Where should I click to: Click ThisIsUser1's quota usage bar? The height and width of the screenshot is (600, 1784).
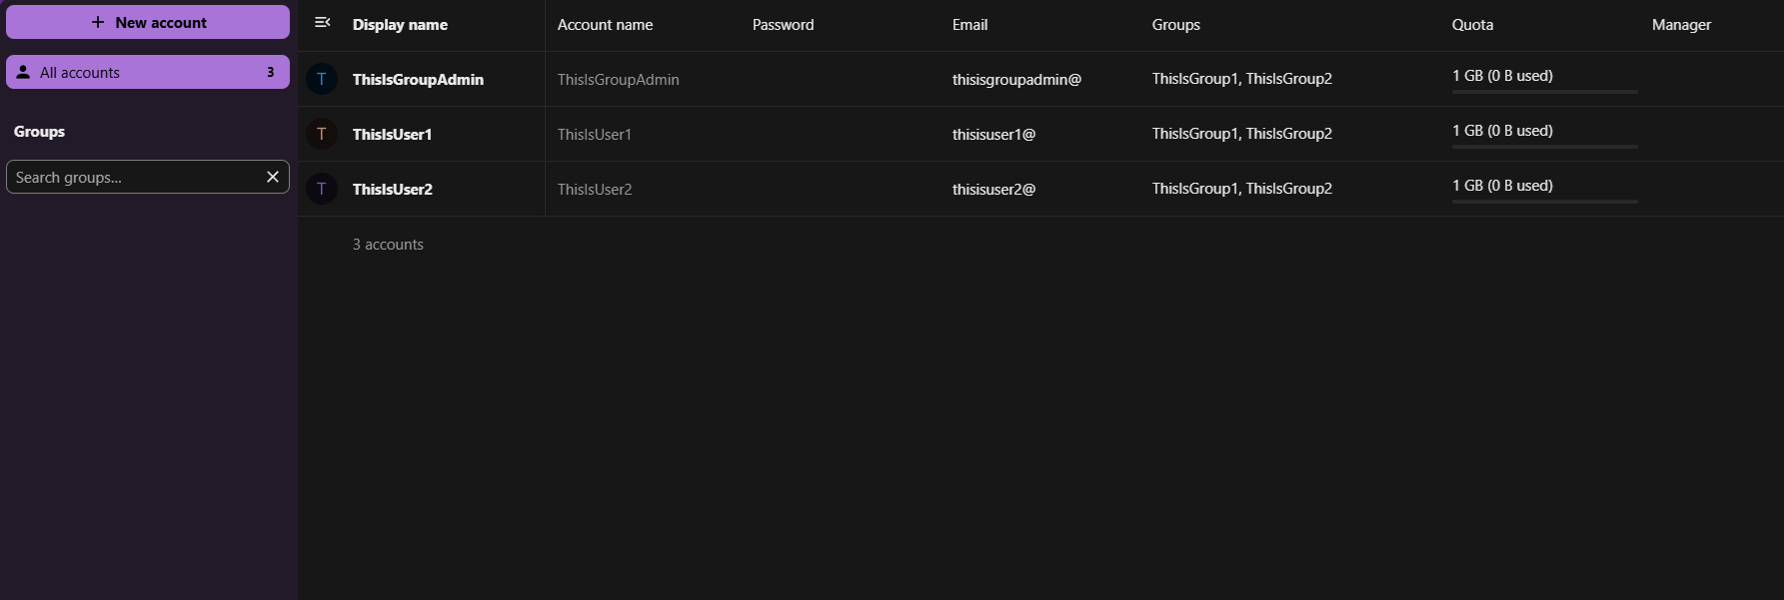1544,147
